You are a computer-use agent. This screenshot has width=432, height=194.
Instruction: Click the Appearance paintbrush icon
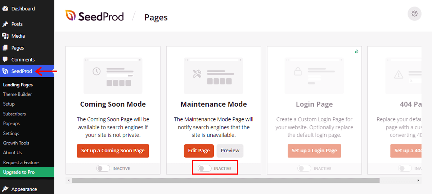click(x=5, y=189)
